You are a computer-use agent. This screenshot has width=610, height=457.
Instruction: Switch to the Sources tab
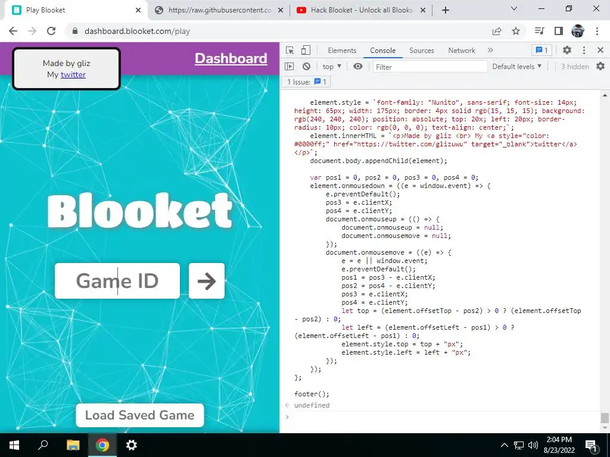pyautogui.click(x=422, y=51)
